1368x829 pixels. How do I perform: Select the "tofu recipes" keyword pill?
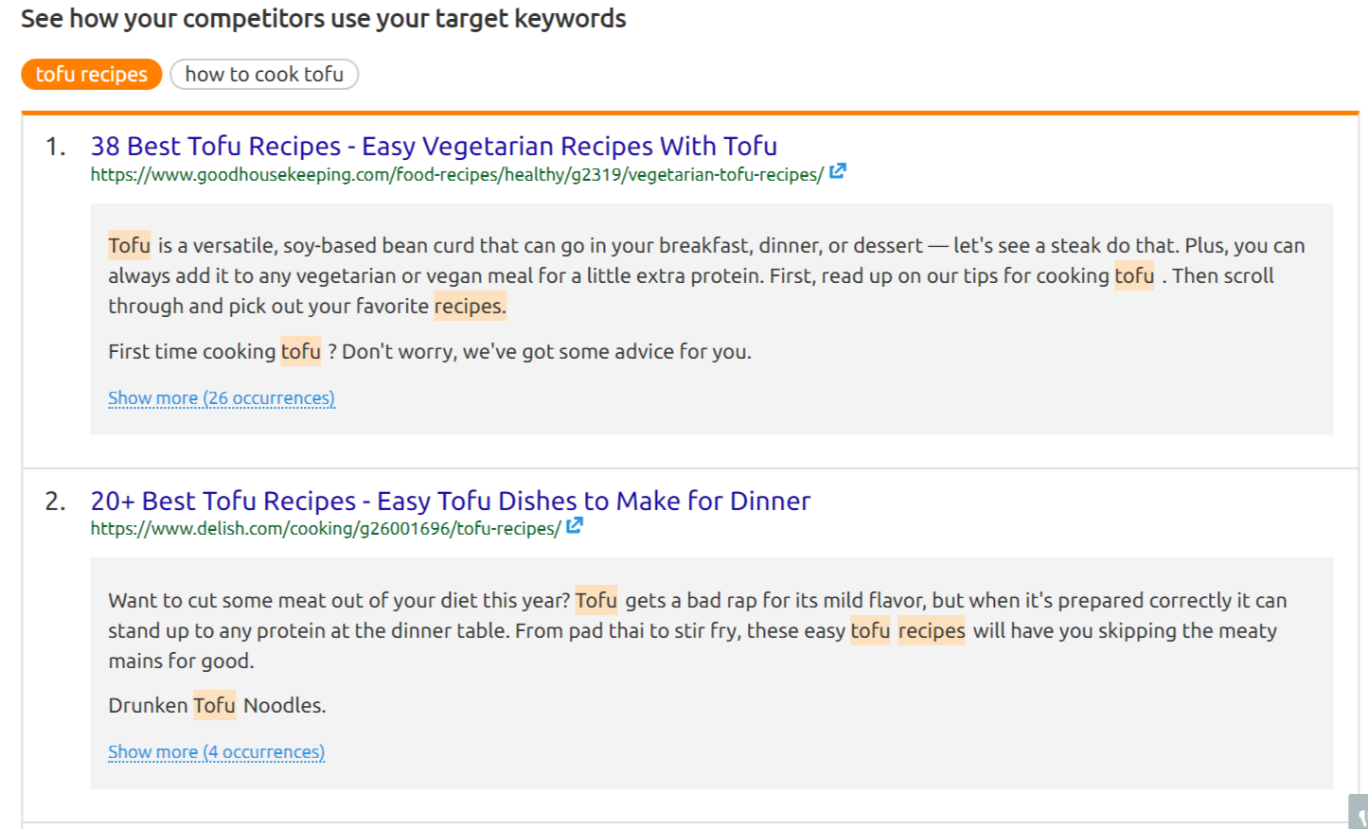92,75
